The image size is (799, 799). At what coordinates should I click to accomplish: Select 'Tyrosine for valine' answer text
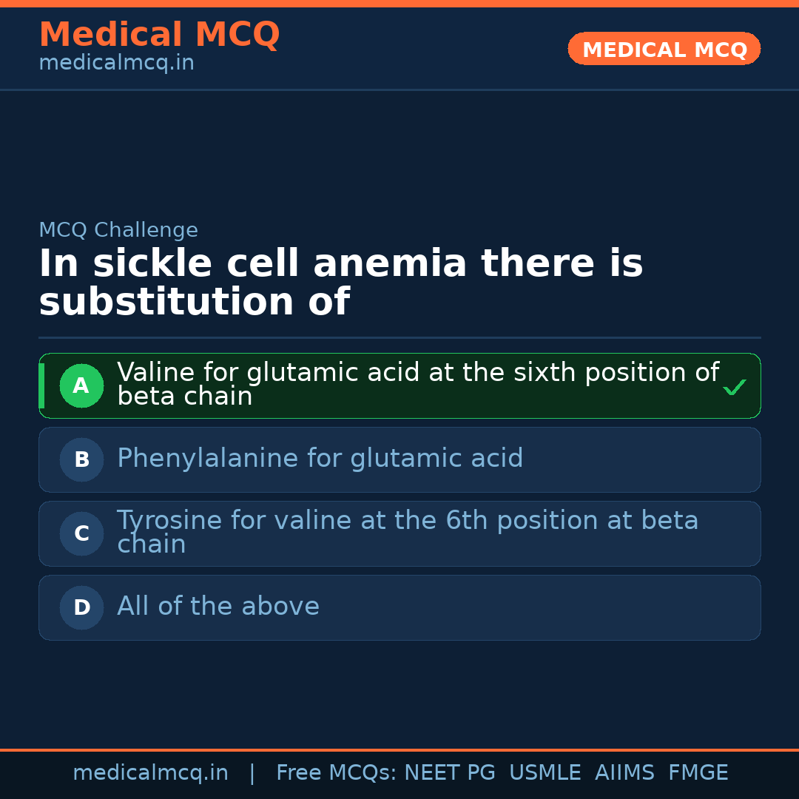[407, 532]
